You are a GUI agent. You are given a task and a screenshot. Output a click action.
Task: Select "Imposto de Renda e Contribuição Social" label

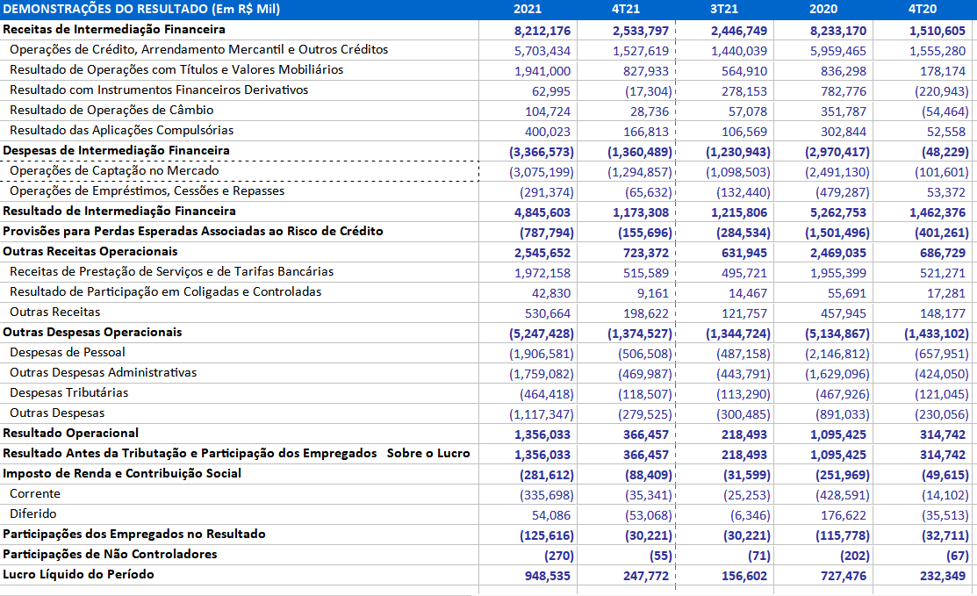121,473
